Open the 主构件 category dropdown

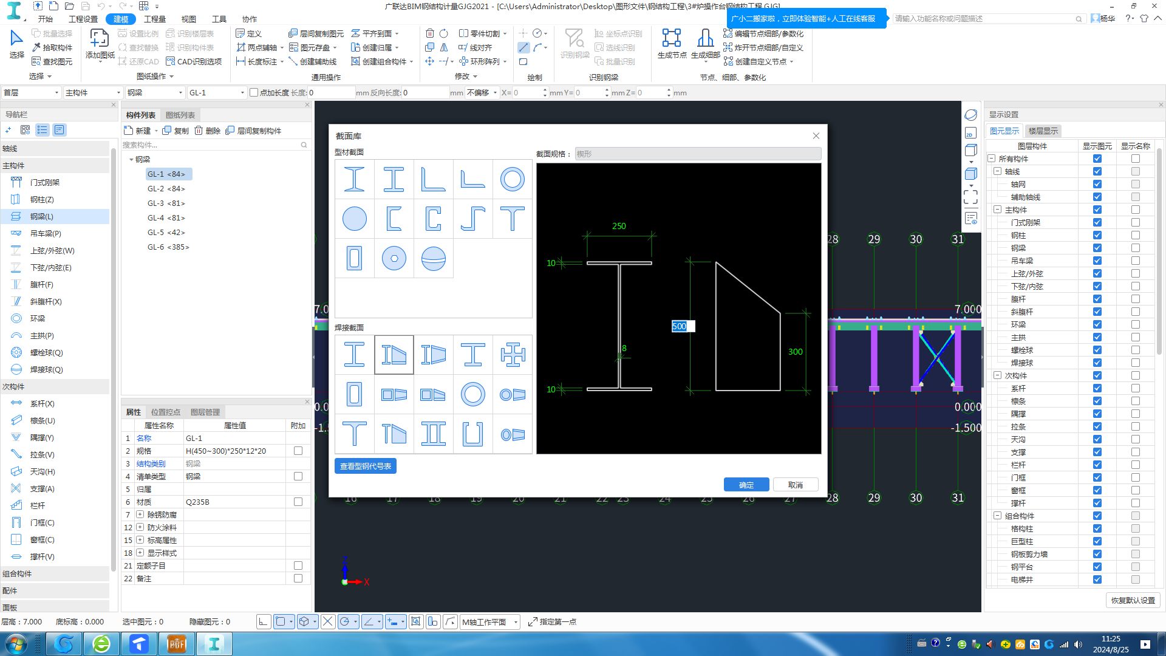click(93, 93)
